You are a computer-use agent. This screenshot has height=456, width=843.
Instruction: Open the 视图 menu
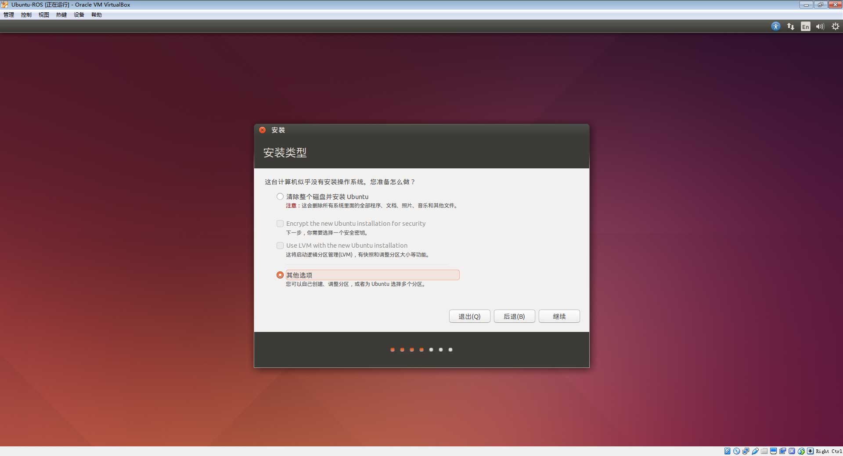click(44, 15)
